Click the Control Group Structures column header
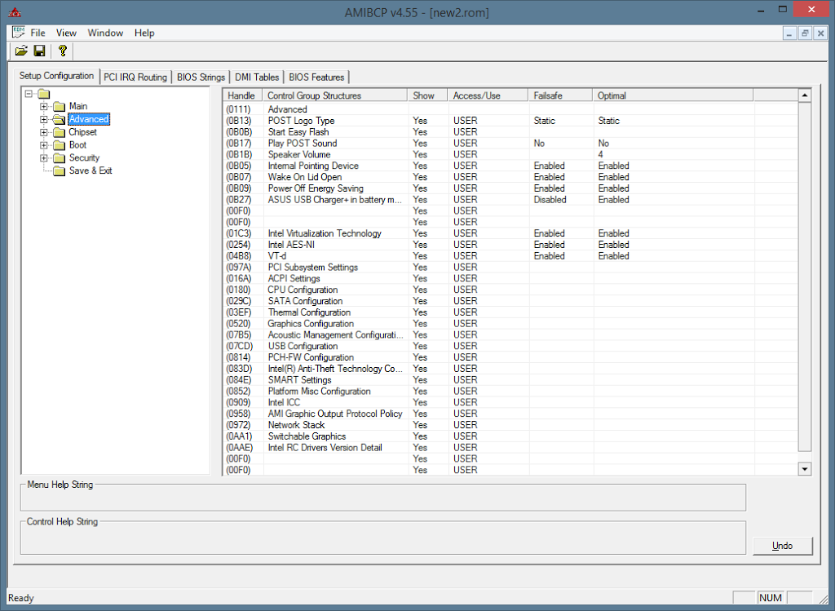The height and width of the screenshot is (611, 835). [x=335, y=95]
